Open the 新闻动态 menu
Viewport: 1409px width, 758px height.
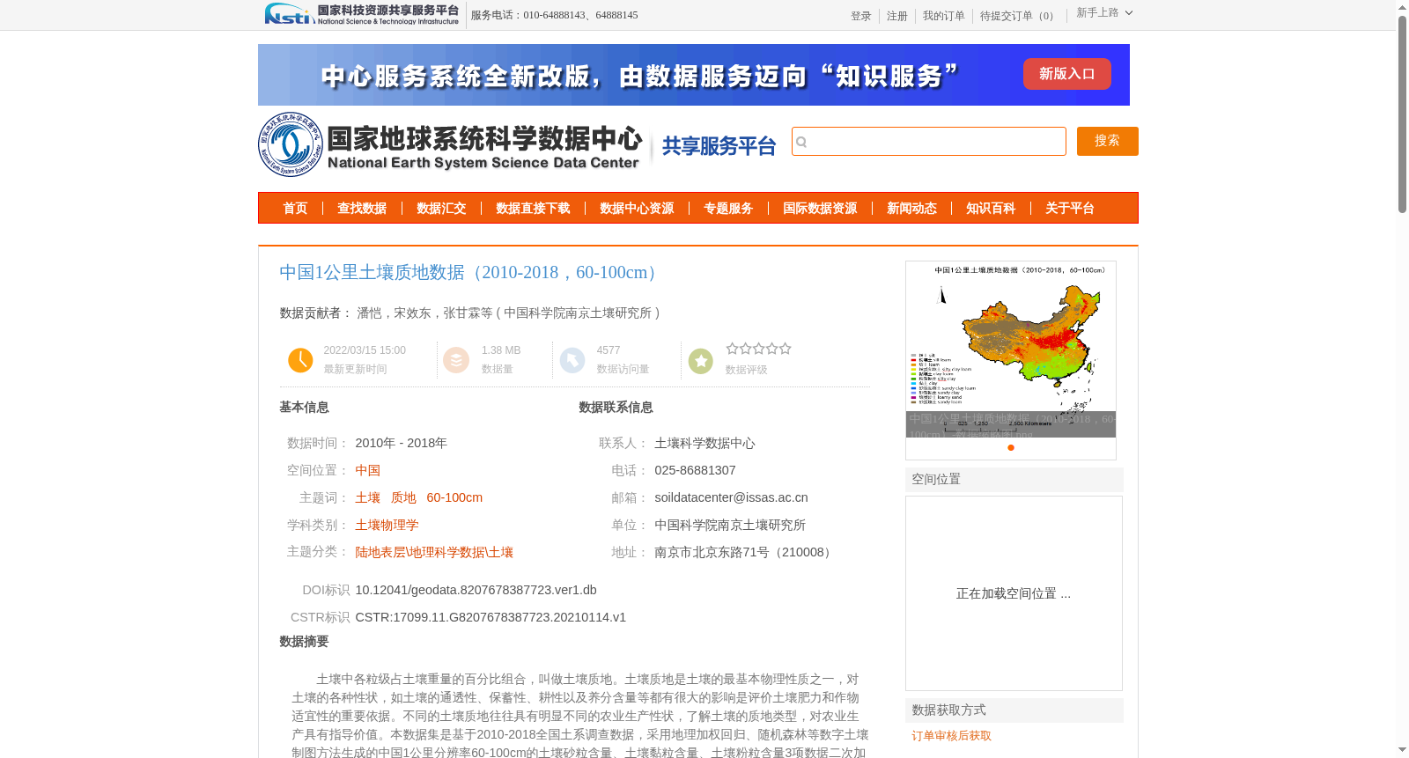[911, 209]
